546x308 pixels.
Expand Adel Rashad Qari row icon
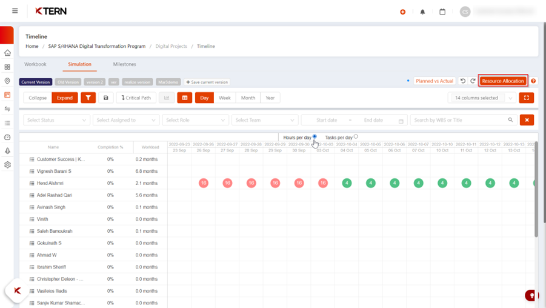[x=32, y=195]
